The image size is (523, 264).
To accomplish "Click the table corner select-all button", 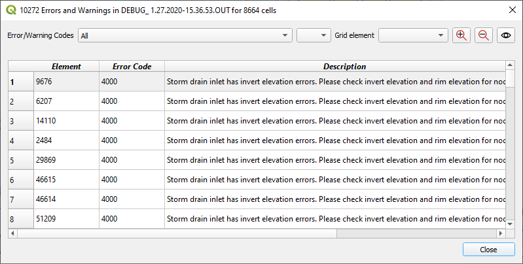I will [x=21, y=66].
